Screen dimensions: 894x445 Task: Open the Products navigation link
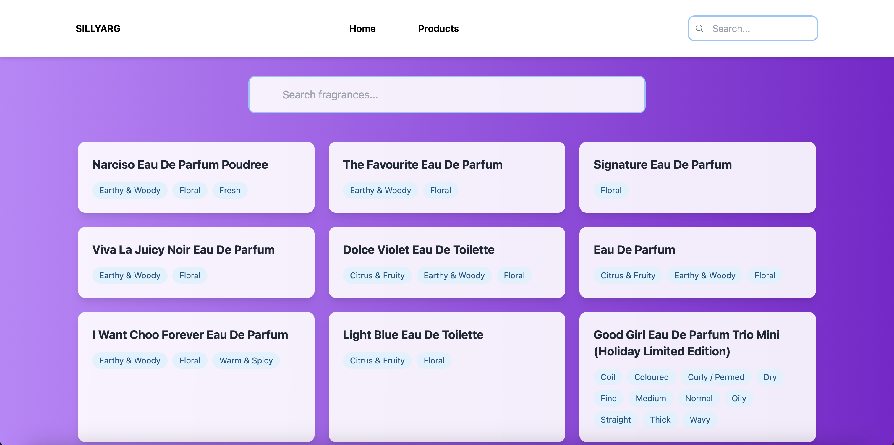tap(438, 28)
